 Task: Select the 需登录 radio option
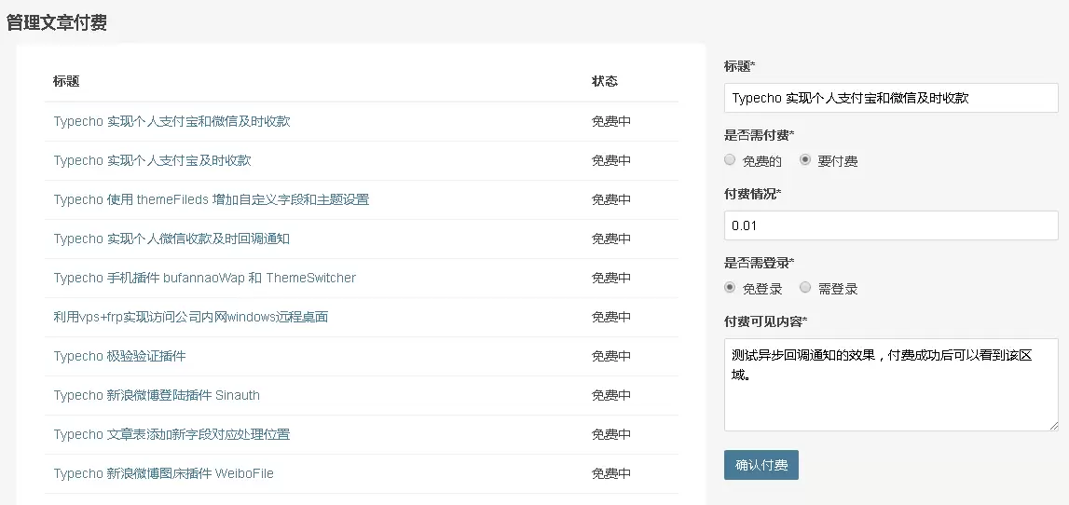805,288
